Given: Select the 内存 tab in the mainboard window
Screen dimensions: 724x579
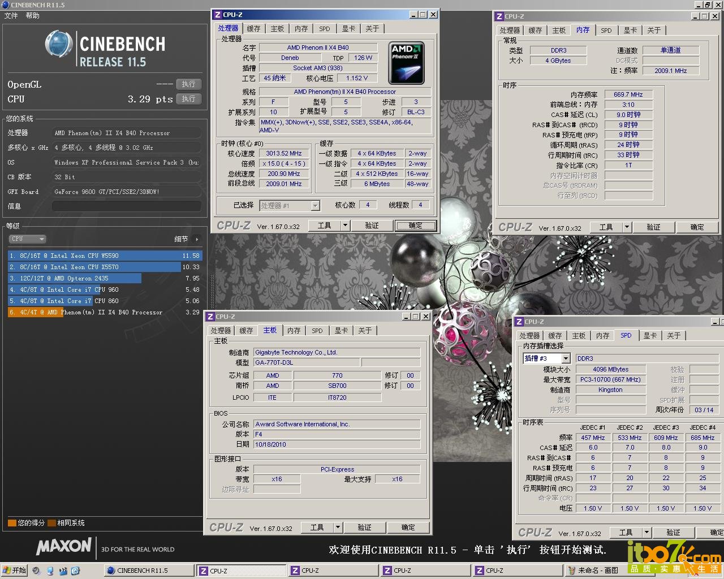Looking at the screenshot, I should click(x=294, y=331).
